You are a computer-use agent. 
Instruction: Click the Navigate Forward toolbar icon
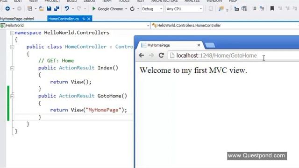point(19,8)
